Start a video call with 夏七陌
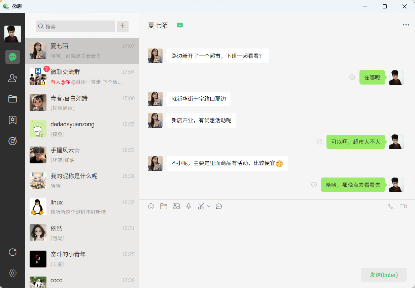The image size is (415, 288). [403, 206]
